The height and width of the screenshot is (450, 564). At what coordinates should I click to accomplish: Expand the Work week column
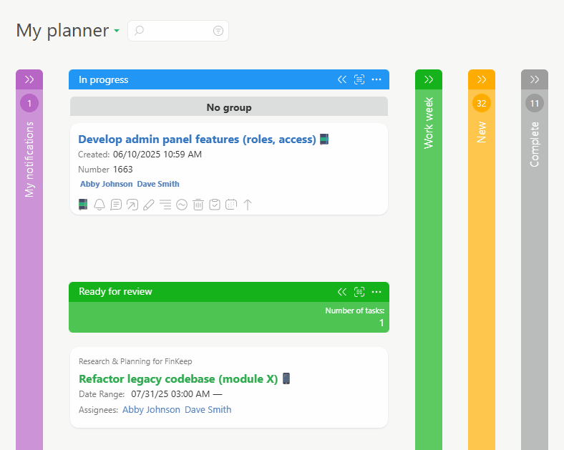tap(429, 79)
